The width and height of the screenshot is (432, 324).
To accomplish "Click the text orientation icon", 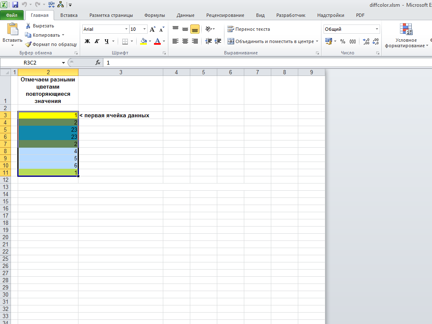I will coord(208,29).
